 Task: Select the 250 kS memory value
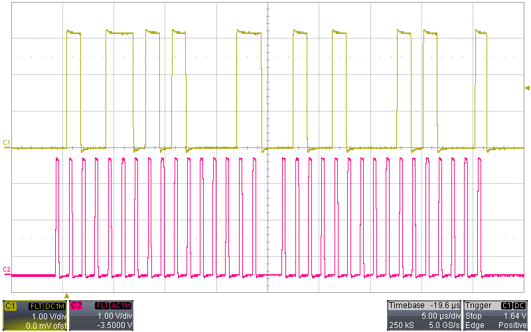[x=402, y=325]
